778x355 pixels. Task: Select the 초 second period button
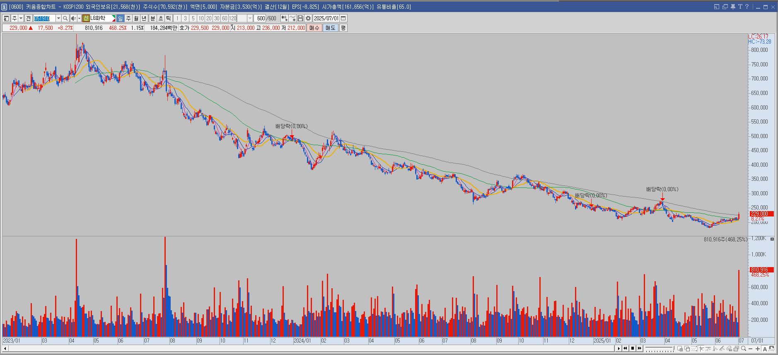pyautogui.click(x=160, y=18)
